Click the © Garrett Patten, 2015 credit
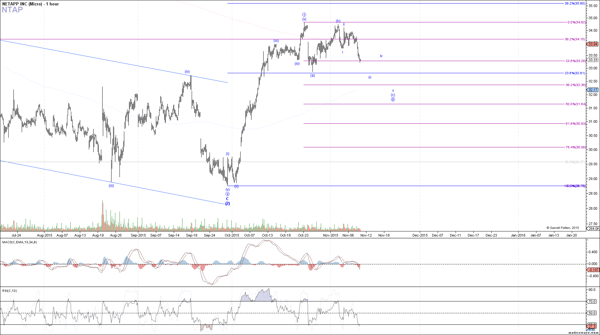Viewport: 600px width, 335px height. (563, 228)
